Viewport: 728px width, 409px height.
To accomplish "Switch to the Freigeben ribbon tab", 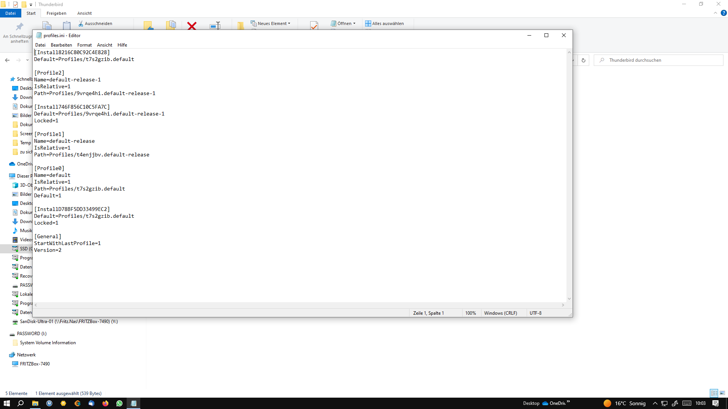I will [56, 13].
